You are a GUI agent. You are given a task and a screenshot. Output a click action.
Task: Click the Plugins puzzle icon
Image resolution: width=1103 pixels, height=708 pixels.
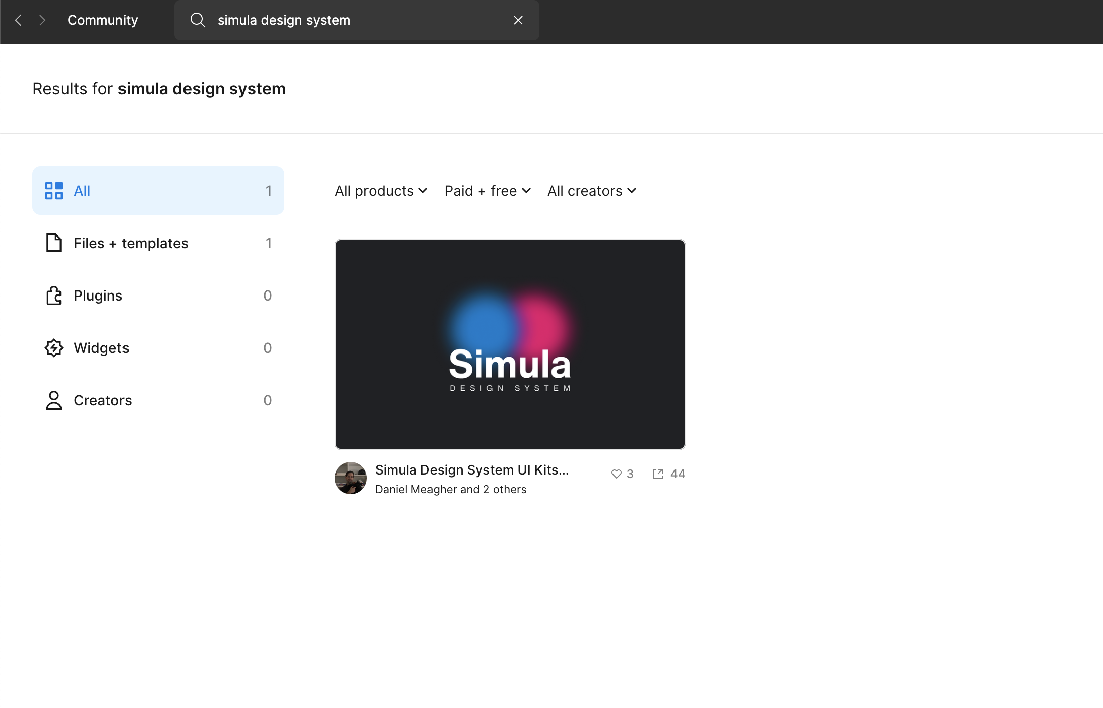click(x=53, y=296)
